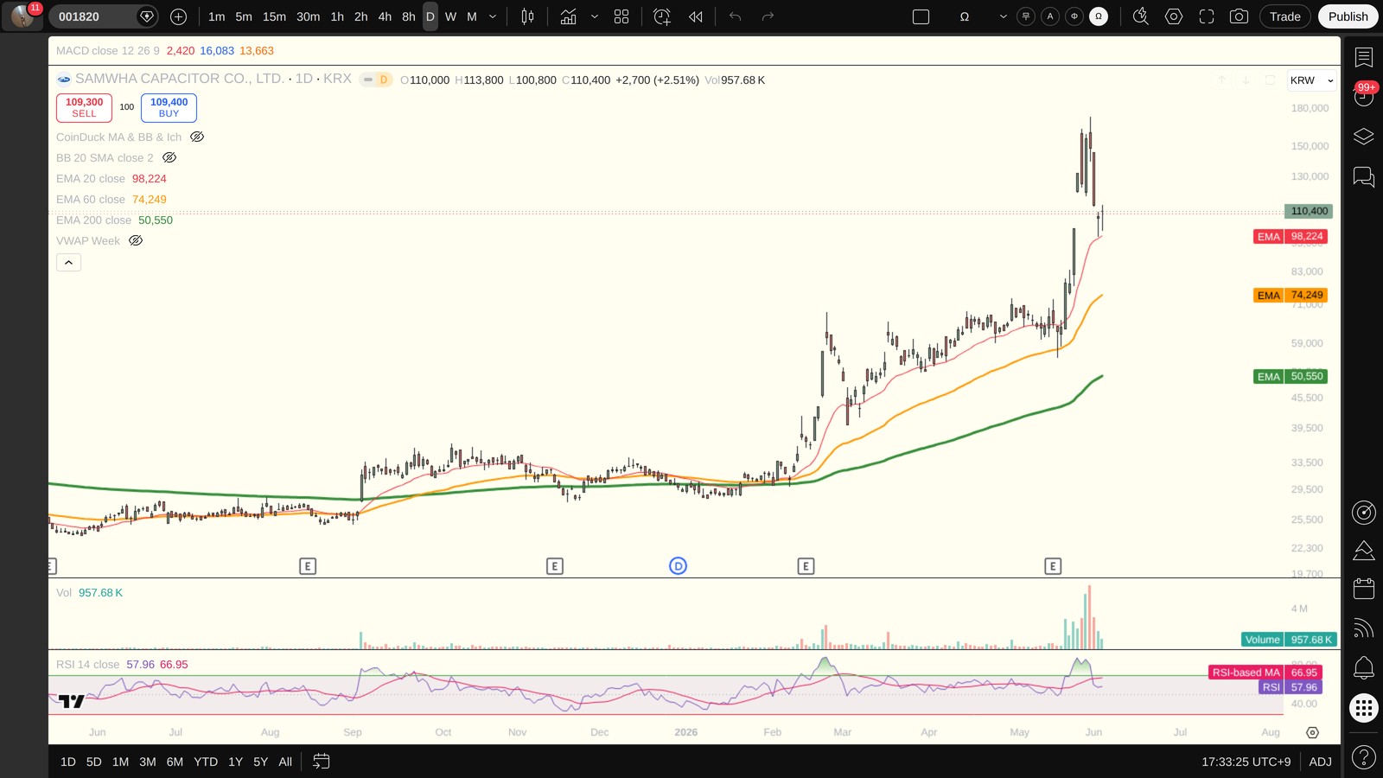Open the watchlist panel icon
The height and width of the screenshot is (778, 1383).
pos(1364,57)
